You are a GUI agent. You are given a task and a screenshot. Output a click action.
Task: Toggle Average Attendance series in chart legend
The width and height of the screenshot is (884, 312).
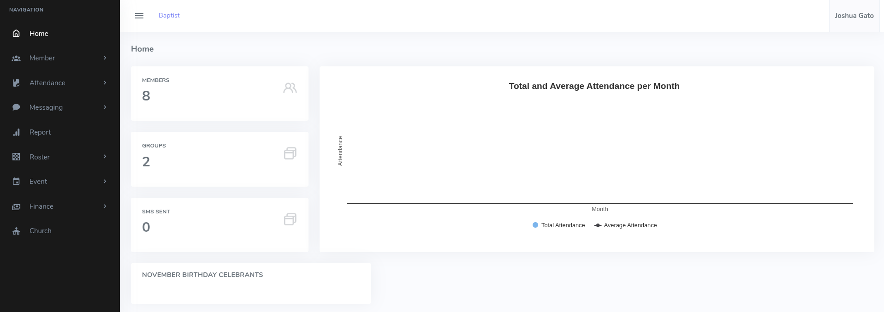[626, 225]
